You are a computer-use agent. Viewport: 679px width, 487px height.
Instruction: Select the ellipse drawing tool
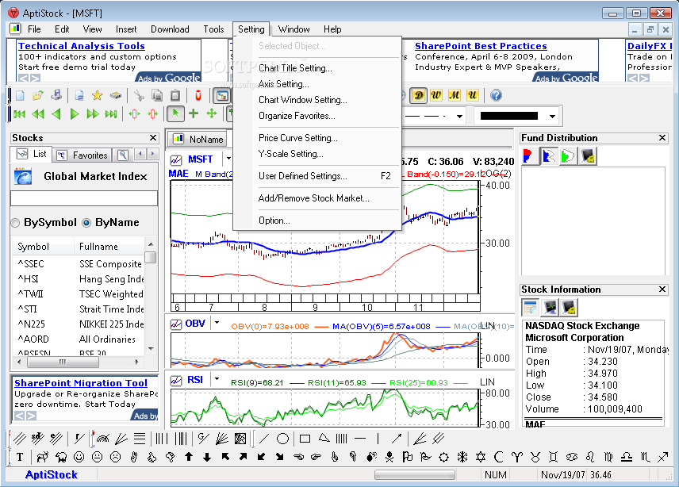point(282,439)
